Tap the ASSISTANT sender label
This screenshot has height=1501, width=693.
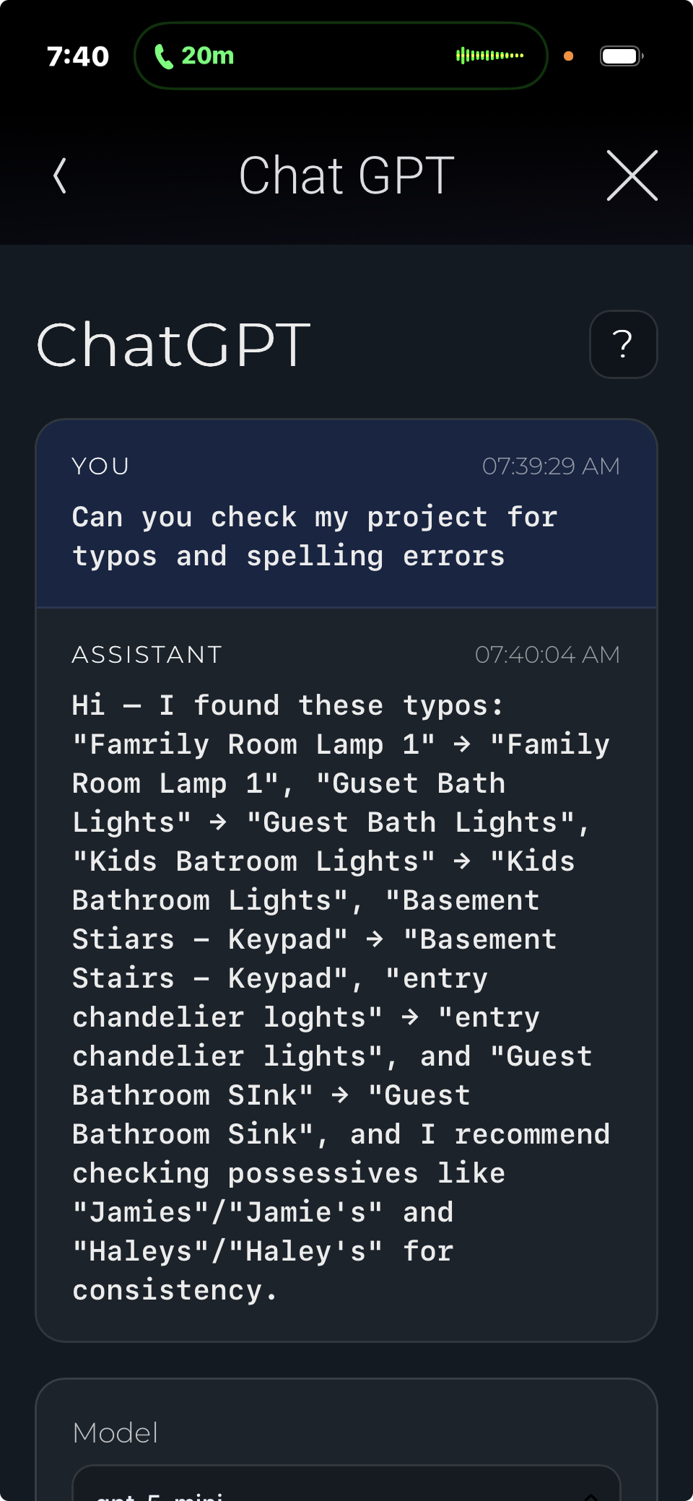(147, 655)
